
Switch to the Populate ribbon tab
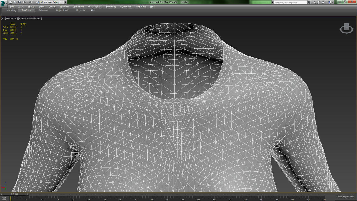click(x=81, y=10)
